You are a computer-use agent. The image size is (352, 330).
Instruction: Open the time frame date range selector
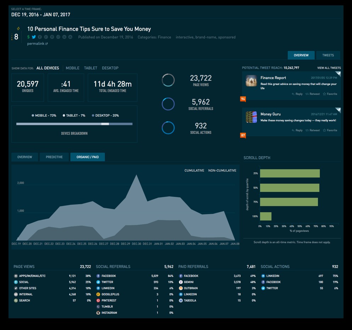point(41,15)
